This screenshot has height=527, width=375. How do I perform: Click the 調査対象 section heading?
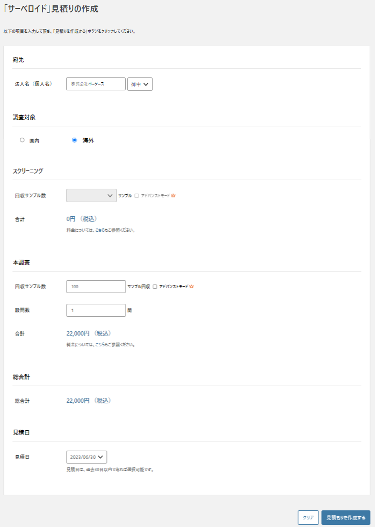pos(24,117)
